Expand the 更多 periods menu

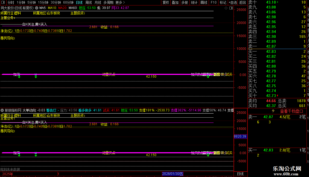click(x=120, y=2)
